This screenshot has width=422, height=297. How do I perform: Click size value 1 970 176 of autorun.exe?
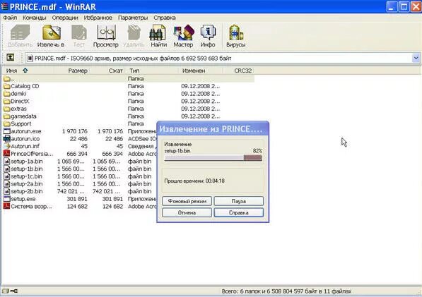coord(74,131)
